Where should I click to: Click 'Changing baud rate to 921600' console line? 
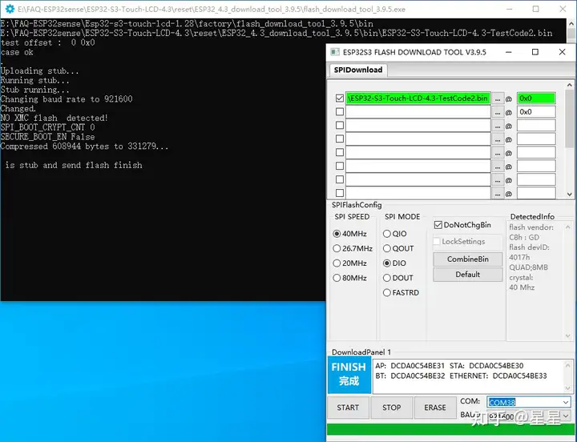click(x=67, y=99)
